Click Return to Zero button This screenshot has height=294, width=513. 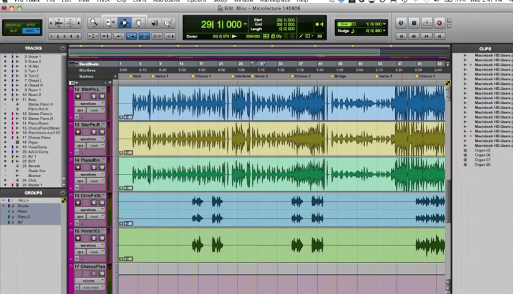[x=401, y=36]
